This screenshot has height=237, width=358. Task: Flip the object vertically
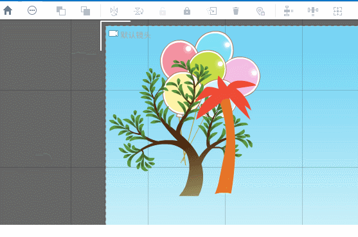[x=138, y=11]
